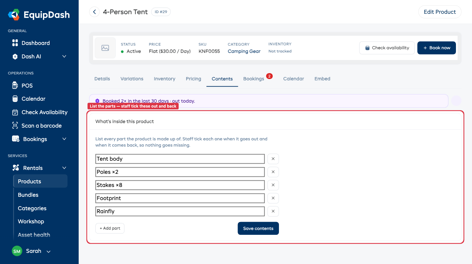This screenshot has height=264, width=472.
Task: Open Sarah account dropdown chevron
Action: tap(49, 252)
